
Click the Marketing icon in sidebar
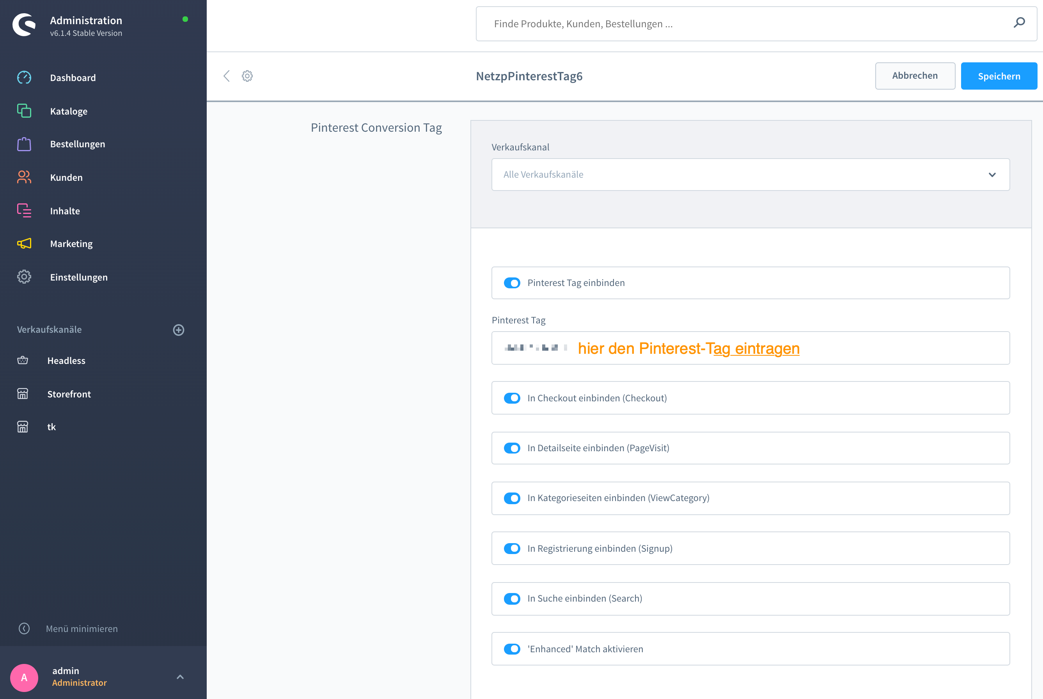point(23,244)
